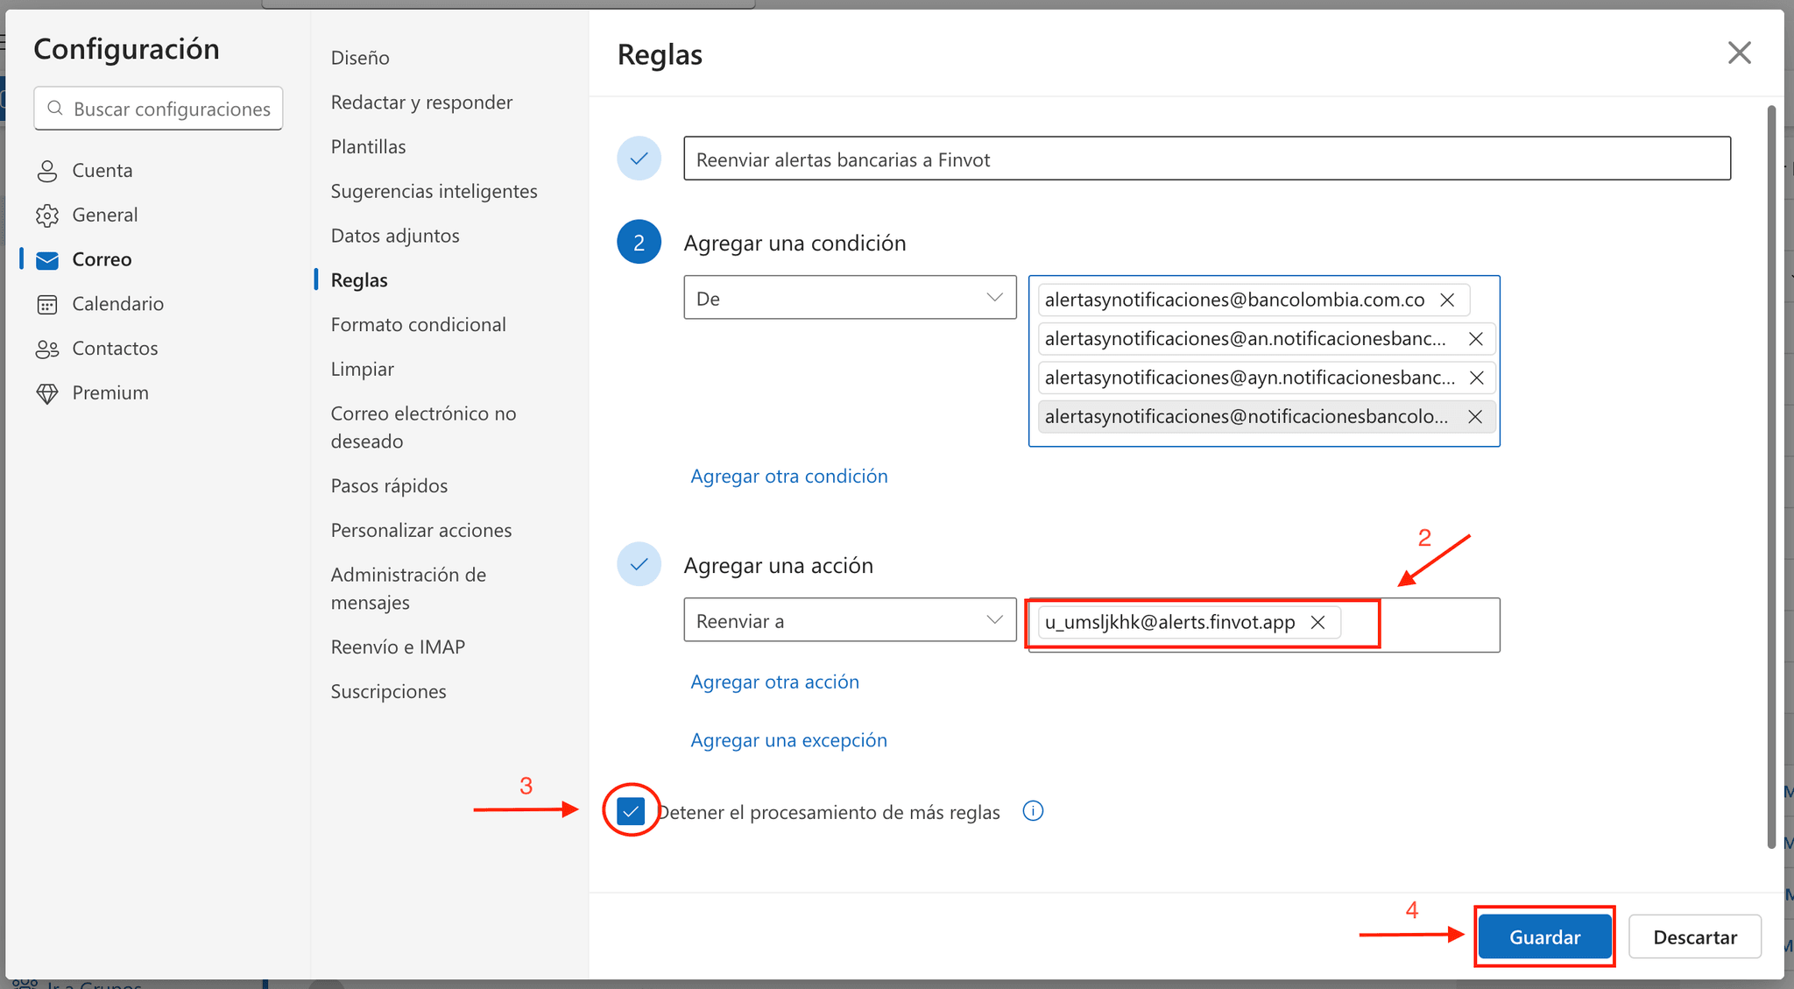
Task: Open Datos adjuntos settings
Action: [x=395, y=236]
